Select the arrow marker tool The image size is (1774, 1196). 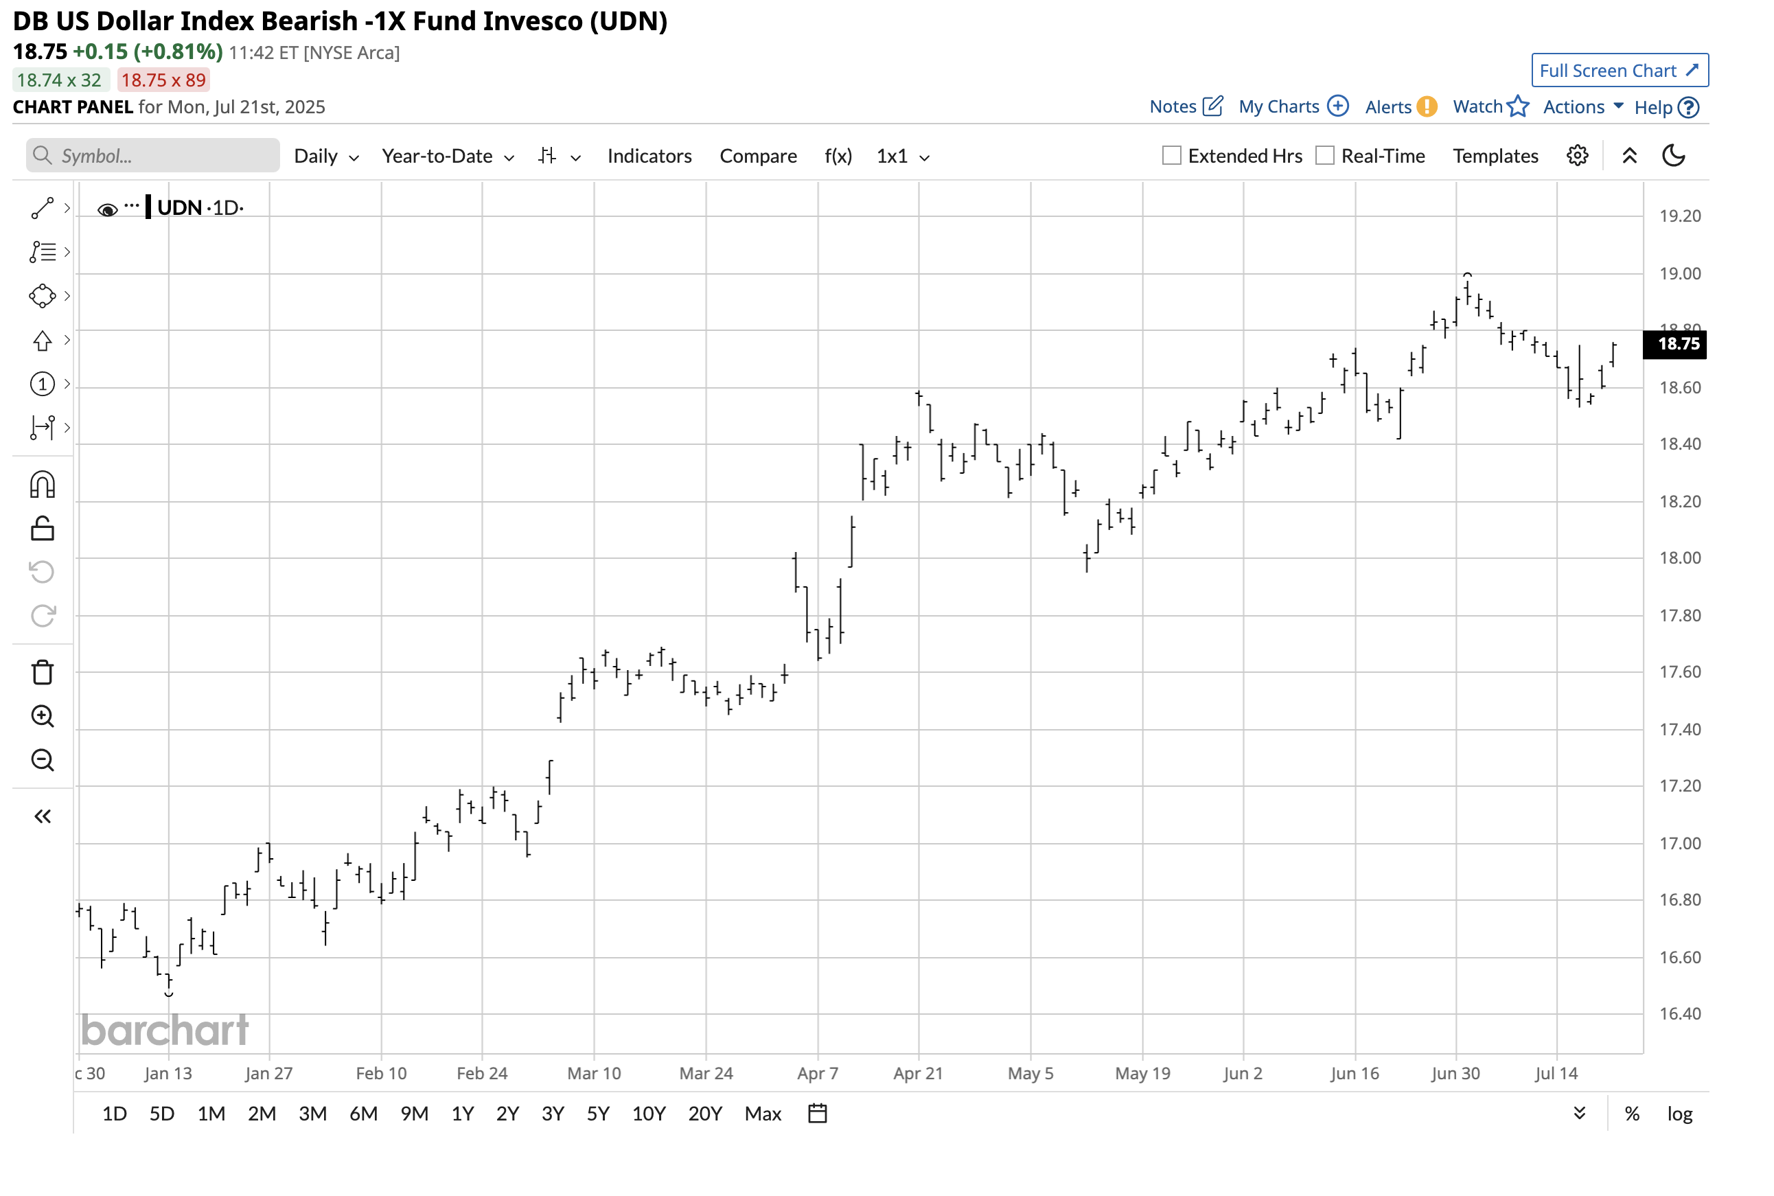(42, 340)
